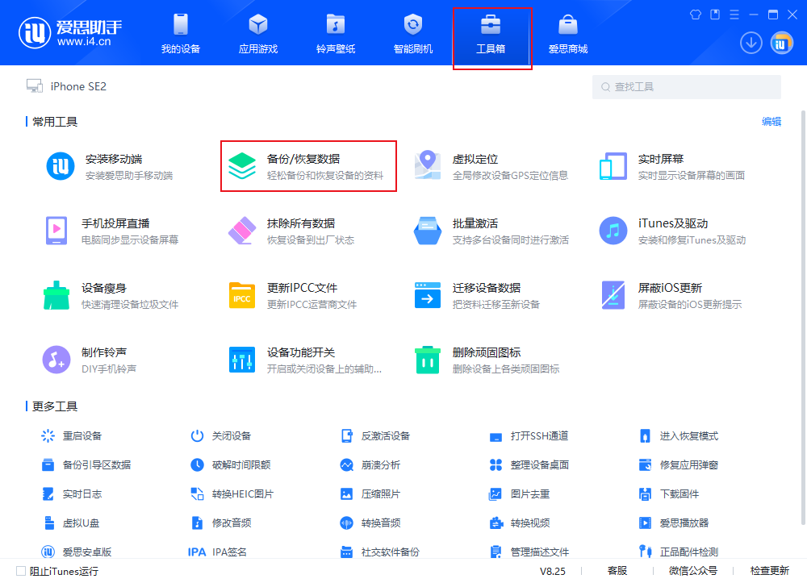Click the 编辑 link for common tools
This screenshot has width=807, height=583.
click(771, 122)
